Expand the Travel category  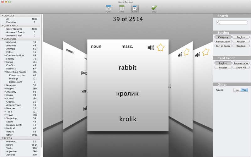5,115
